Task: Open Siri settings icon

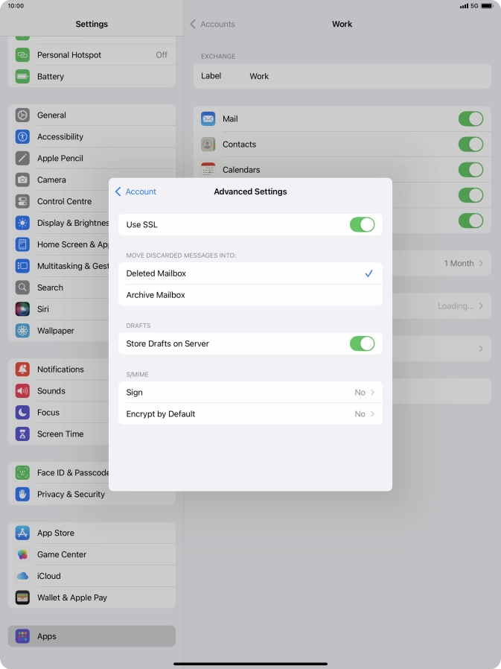Action: point(23,309)
